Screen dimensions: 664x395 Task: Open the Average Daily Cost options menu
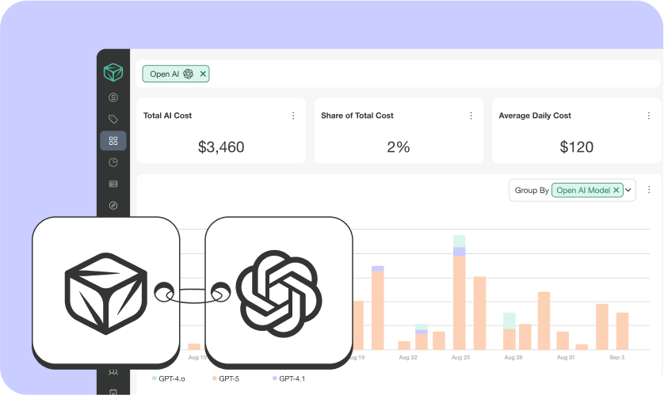[648, 116]
